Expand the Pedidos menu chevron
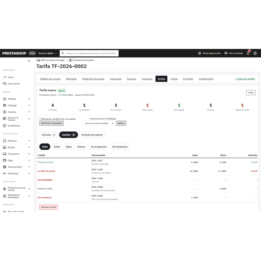This screenshot has width=261, height=261. (29, 99)
